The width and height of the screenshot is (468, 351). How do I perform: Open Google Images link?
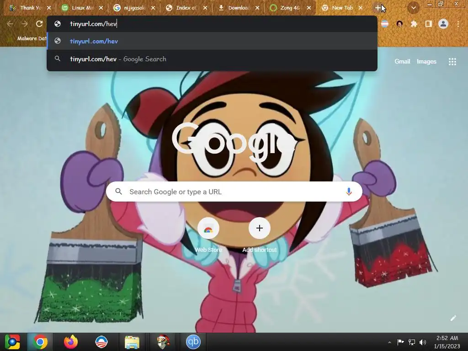pyautogui.click(x=426, y=62)
